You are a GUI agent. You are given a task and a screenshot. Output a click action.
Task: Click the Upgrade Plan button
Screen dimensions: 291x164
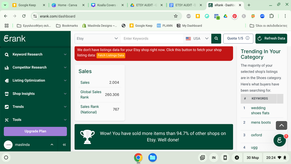click(35, 131)
